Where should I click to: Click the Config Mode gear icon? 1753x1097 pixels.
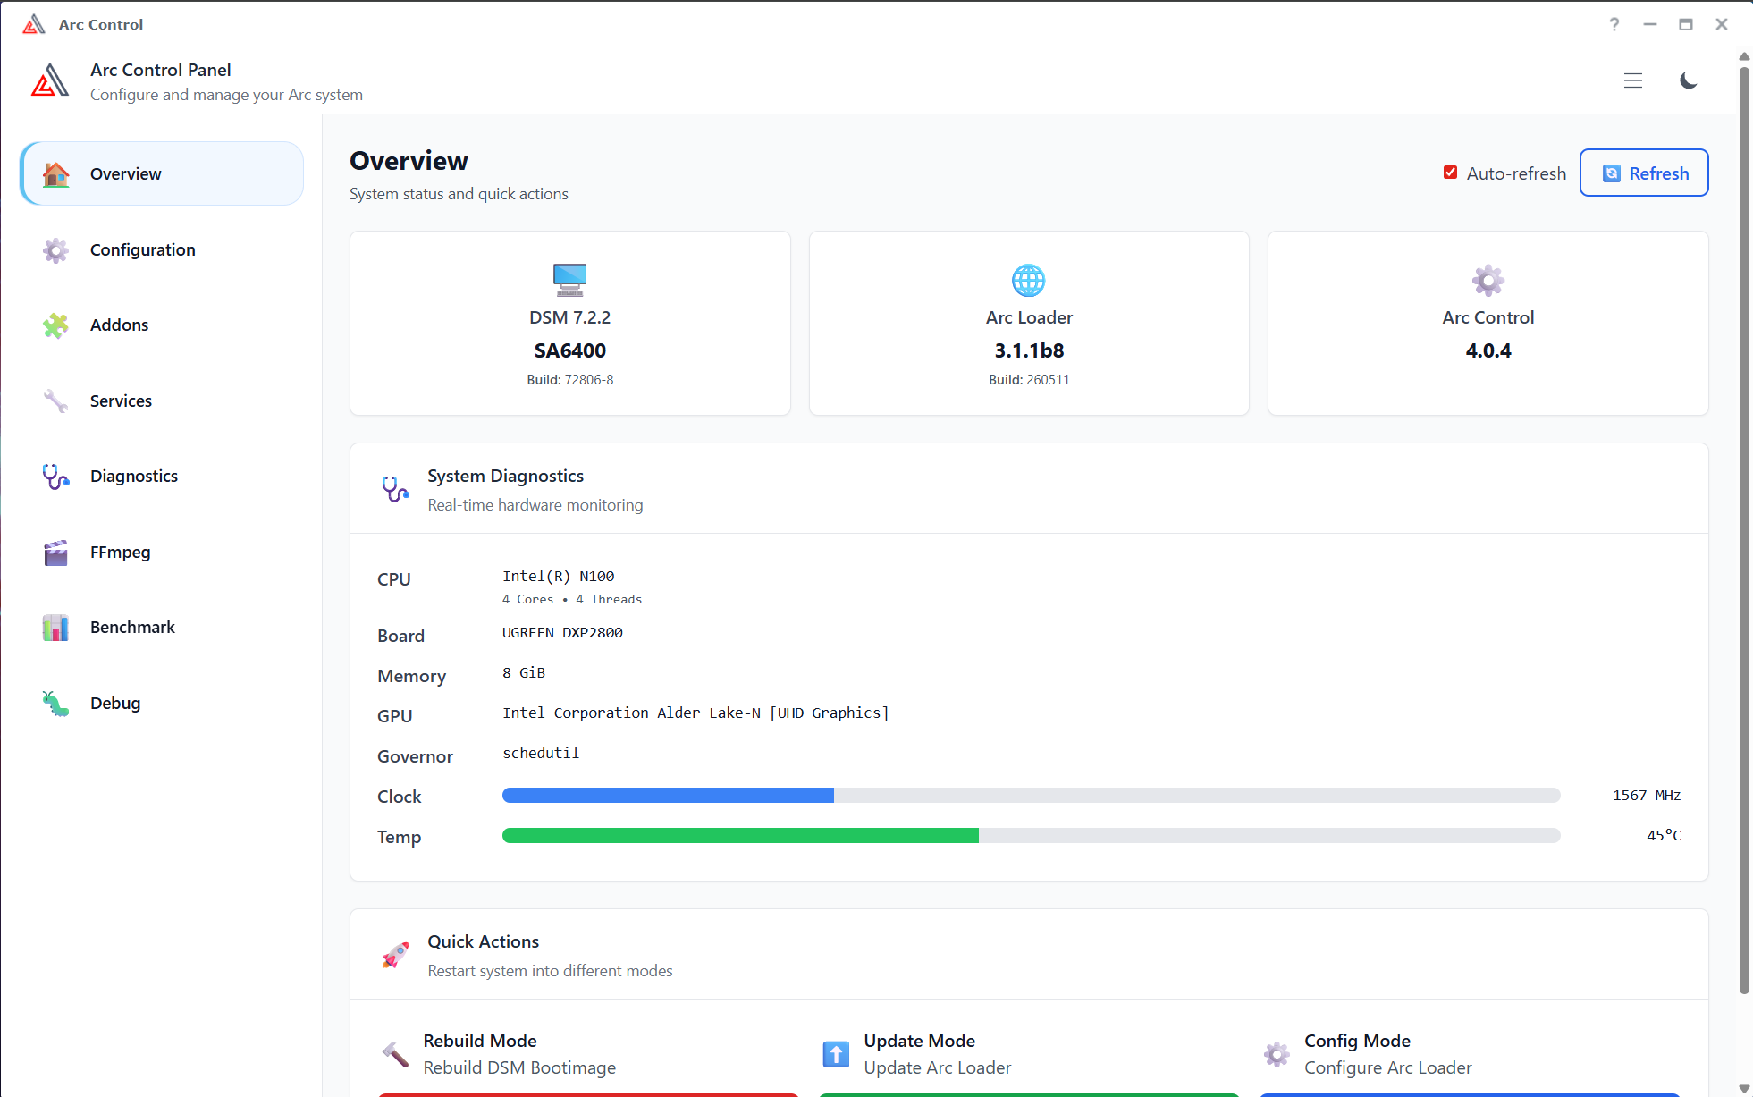(x=1277, y=1054)
